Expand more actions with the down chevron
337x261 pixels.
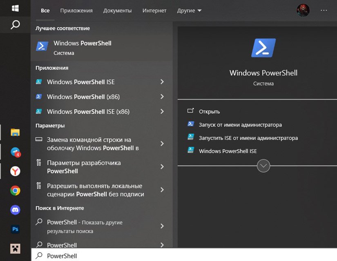pyautogui.click(x=263, y=166)
